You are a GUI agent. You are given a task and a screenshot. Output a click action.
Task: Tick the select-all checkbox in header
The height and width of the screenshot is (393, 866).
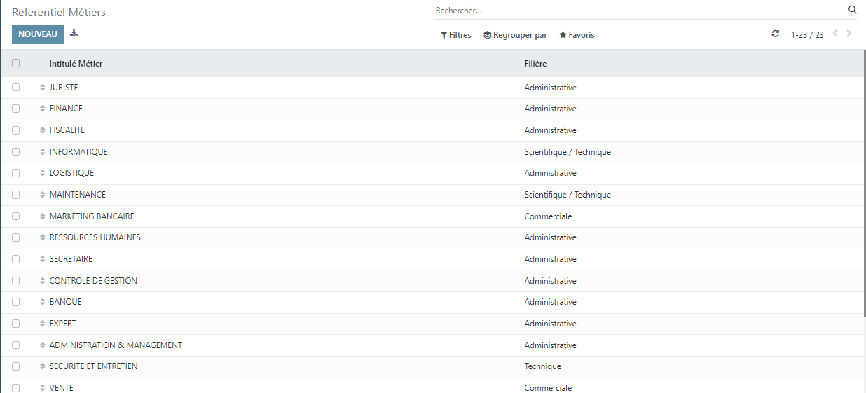[15, 63]
